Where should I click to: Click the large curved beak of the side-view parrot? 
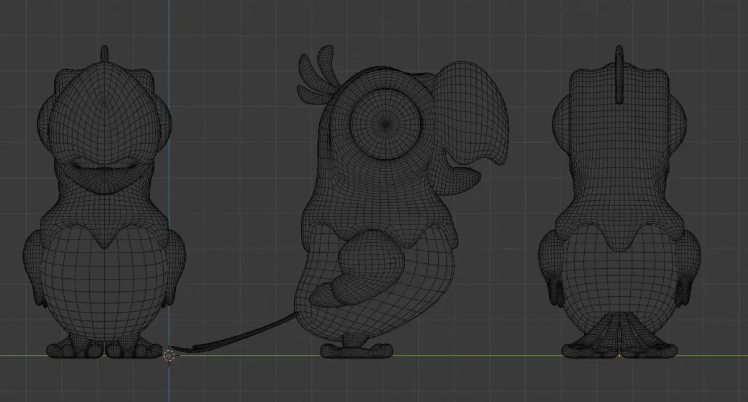(x=471, y=114)
